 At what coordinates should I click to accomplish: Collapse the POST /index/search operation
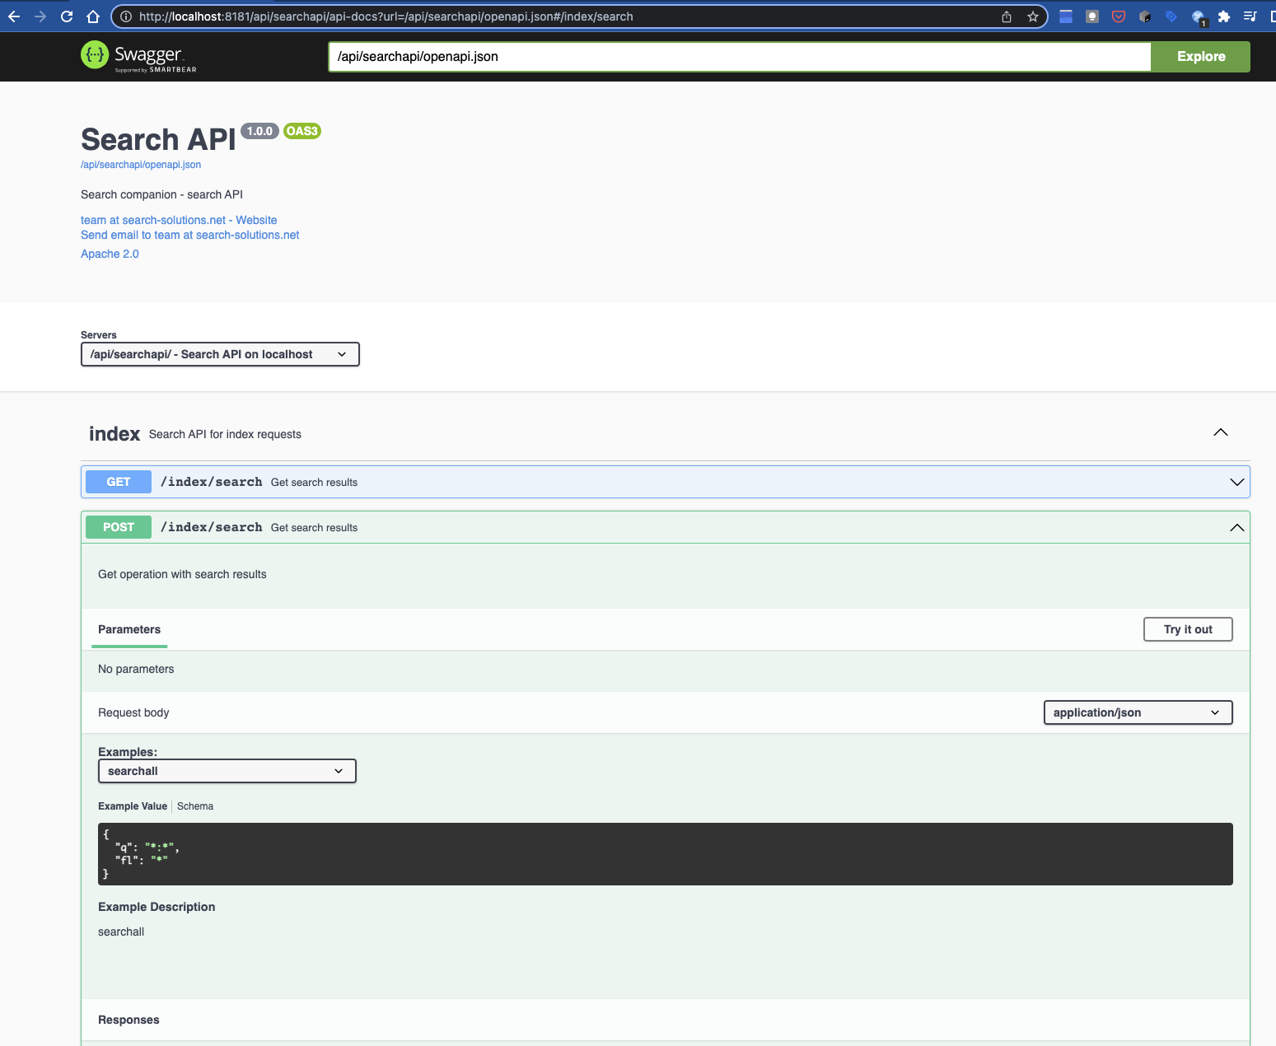[1236, 527]
